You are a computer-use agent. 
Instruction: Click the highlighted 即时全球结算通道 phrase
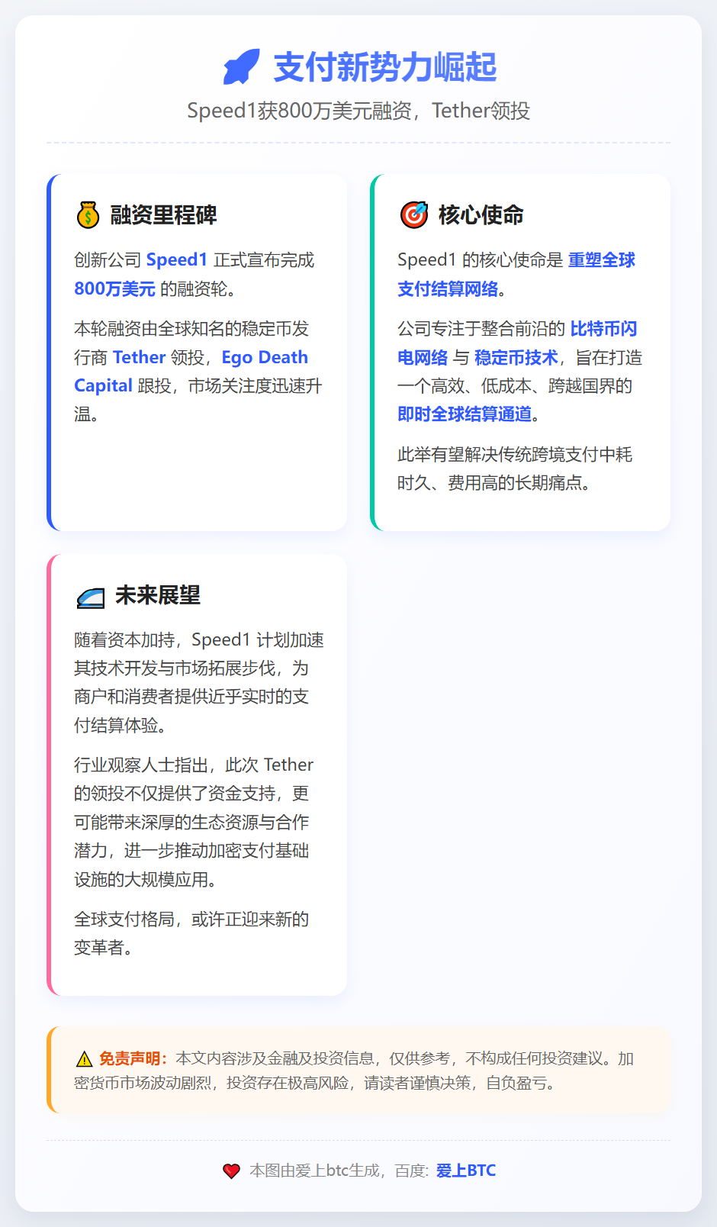465,414
